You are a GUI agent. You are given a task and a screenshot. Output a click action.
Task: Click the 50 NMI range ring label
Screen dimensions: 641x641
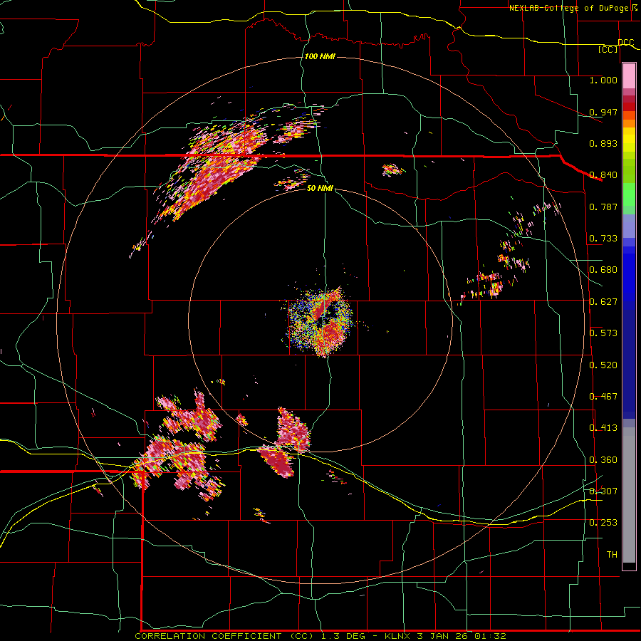320,188
